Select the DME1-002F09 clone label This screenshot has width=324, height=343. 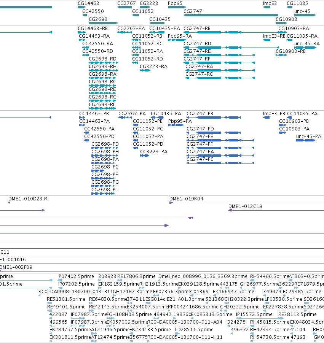16,267
